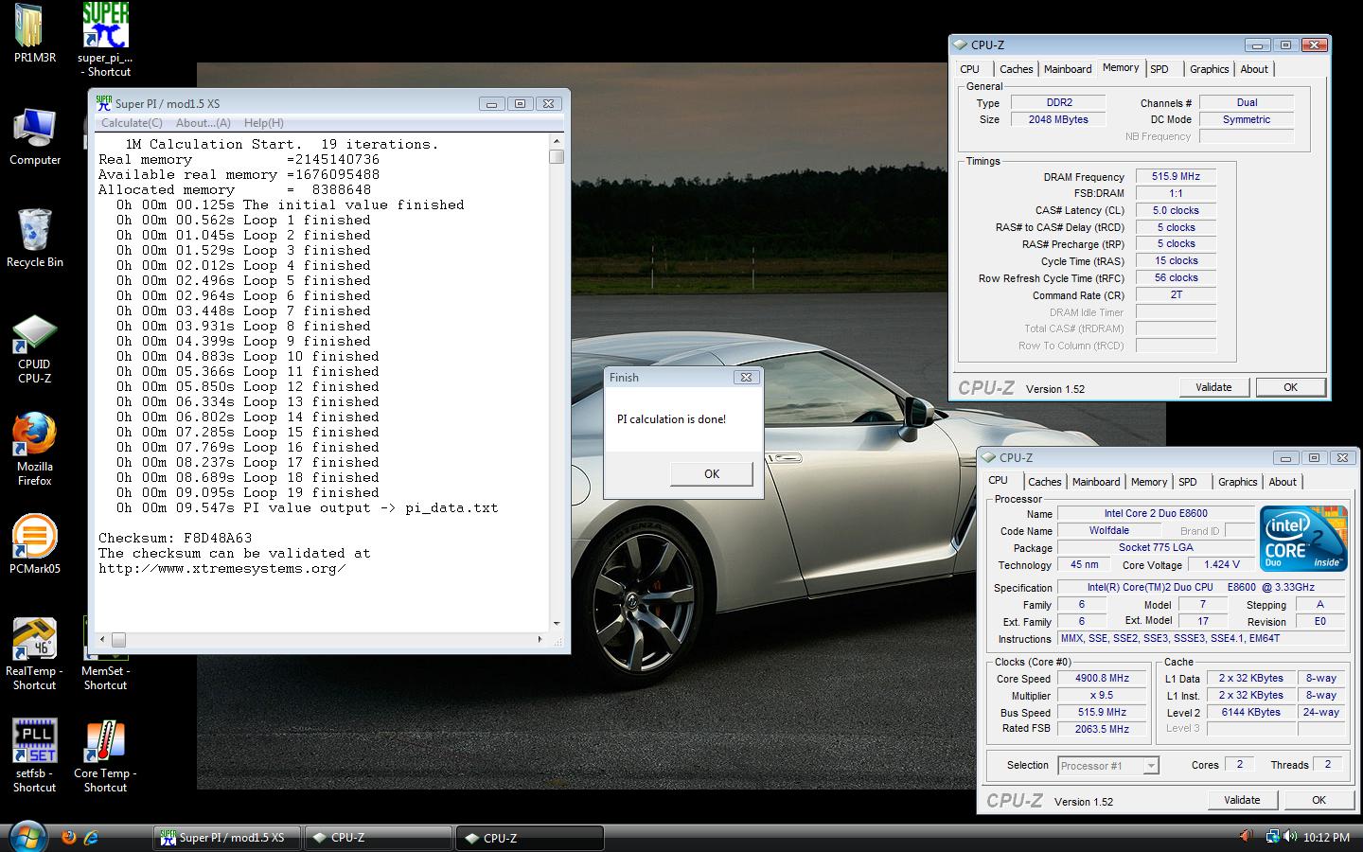Open the Calculate(C) menu in Super PI
Image resolution: width=1363 pixels, height=852 pixels.
pos(132,123)
